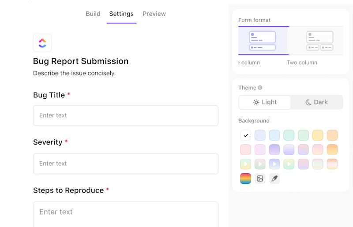Open the image background upload icon

tap(260, 179)
